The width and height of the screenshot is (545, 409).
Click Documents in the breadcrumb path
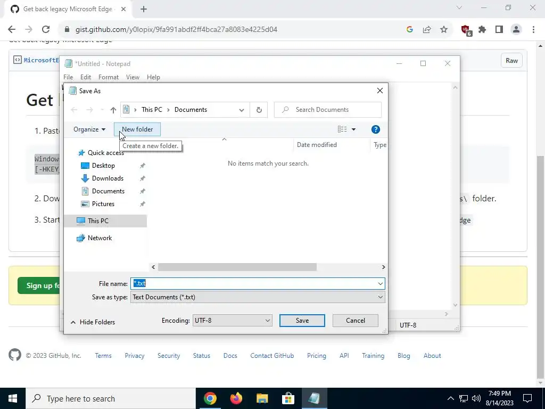191,110
